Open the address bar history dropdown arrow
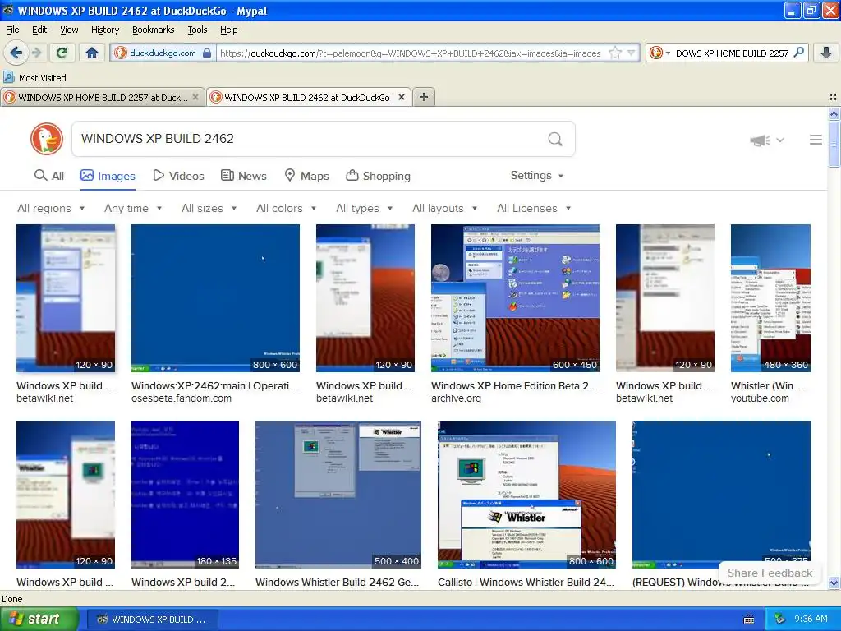Viewport: 841px width, 631px height. click(632, 53)
